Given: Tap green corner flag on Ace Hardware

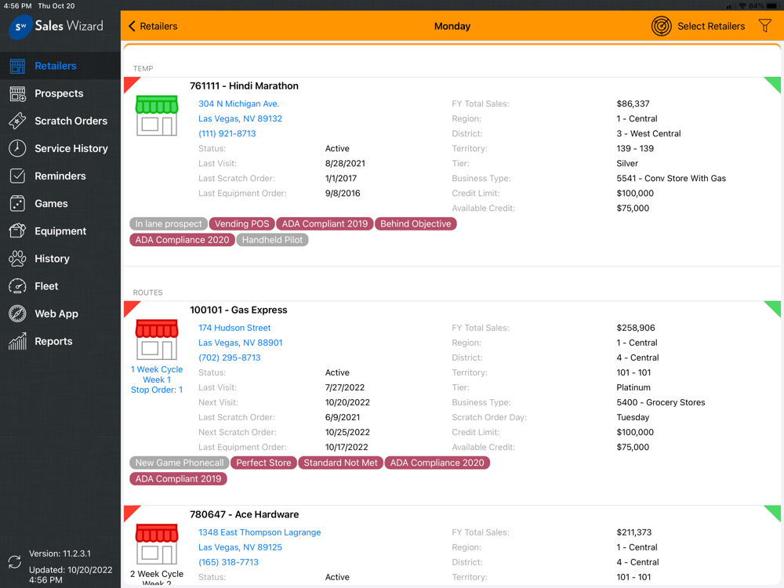Looking at the screenshot, I should [x=775, y=511].
